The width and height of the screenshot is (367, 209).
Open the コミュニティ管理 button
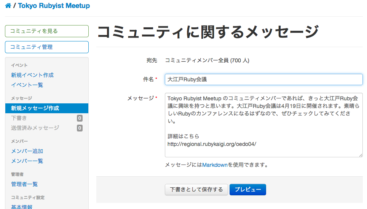(x=47, y=47)
